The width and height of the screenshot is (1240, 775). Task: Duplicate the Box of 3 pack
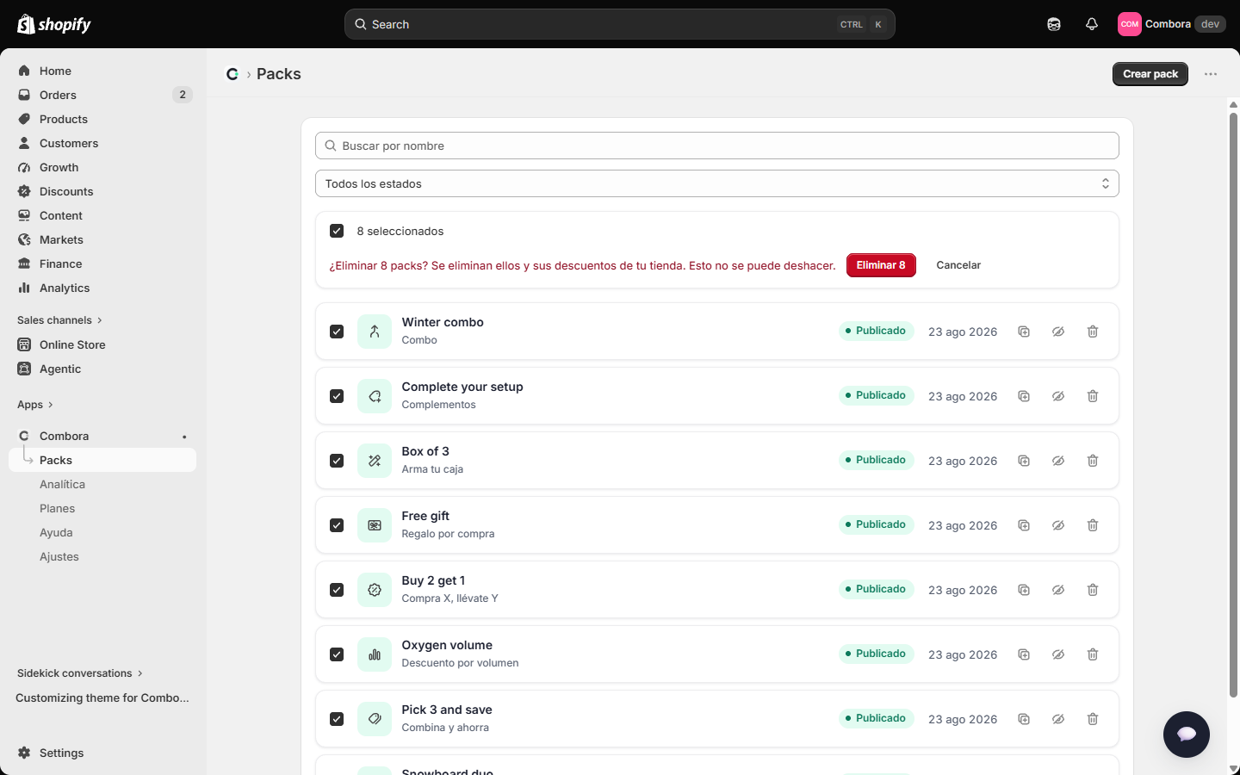(1024, 461)
